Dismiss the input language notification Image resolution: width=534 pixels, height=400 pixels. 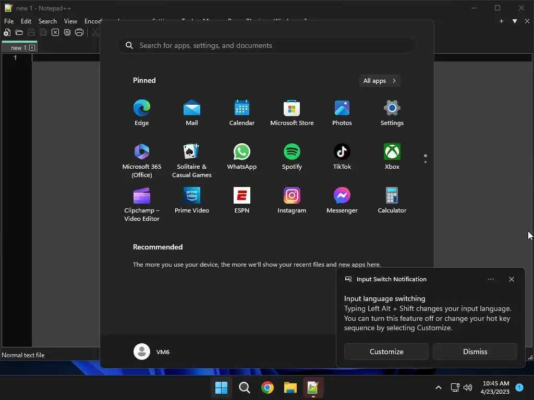click(475, 352)
